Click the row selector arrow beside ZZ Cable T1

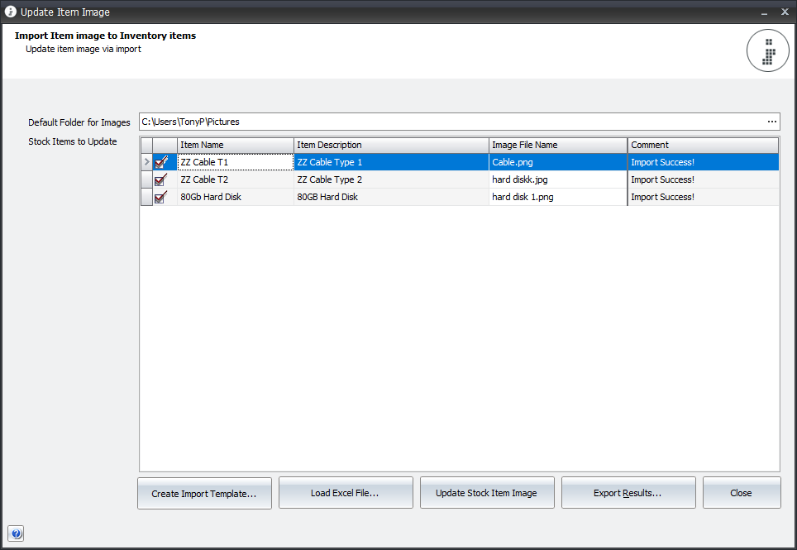147,162
